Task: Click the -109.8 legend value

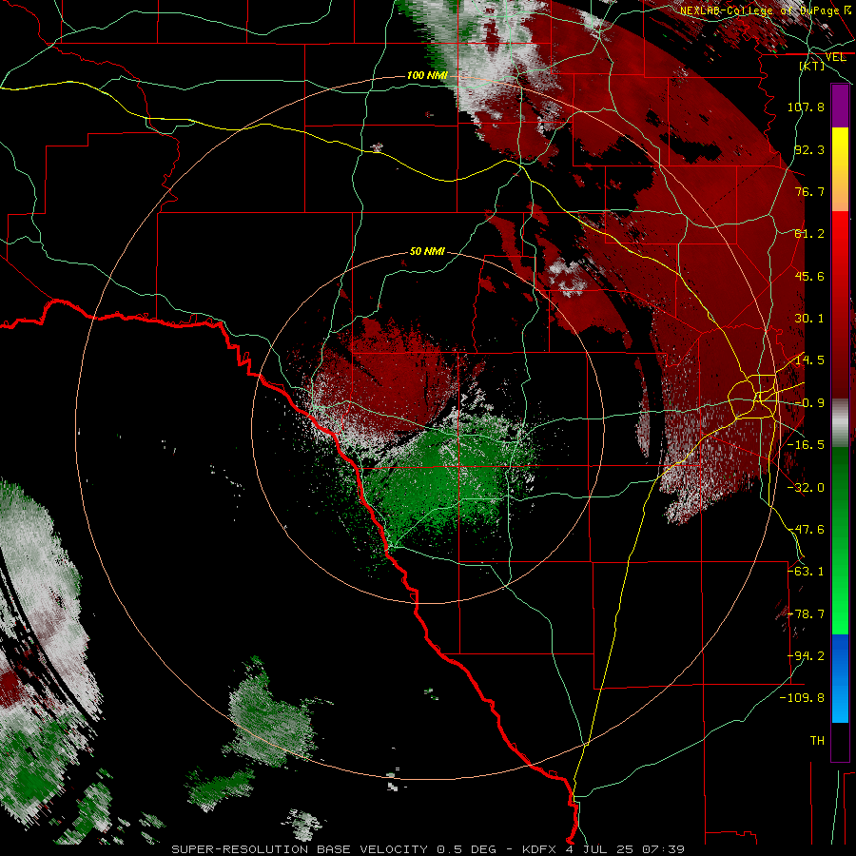Action: [x=802, y=698]
